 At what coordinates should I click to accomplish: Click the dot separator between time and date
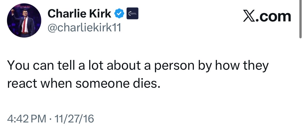point(51,119)
